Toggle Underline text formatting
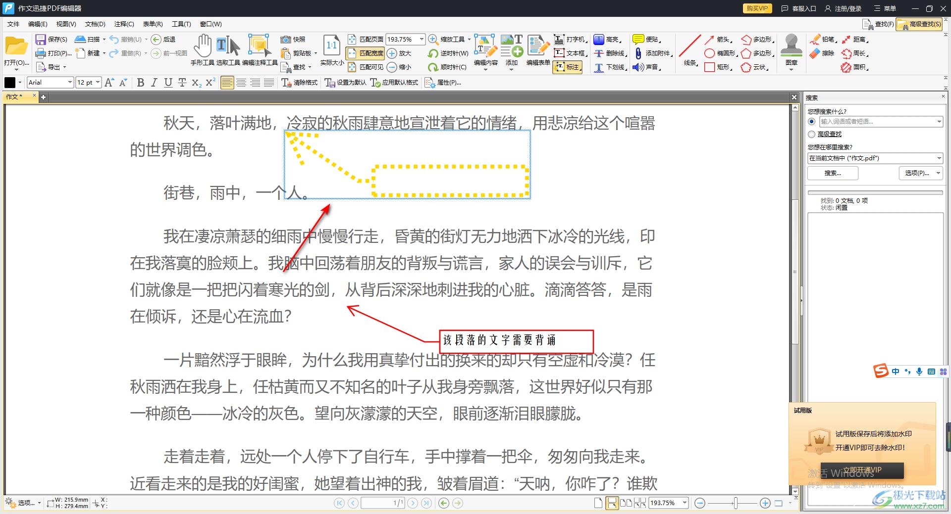The image size is (951, 514). [168, 83]
